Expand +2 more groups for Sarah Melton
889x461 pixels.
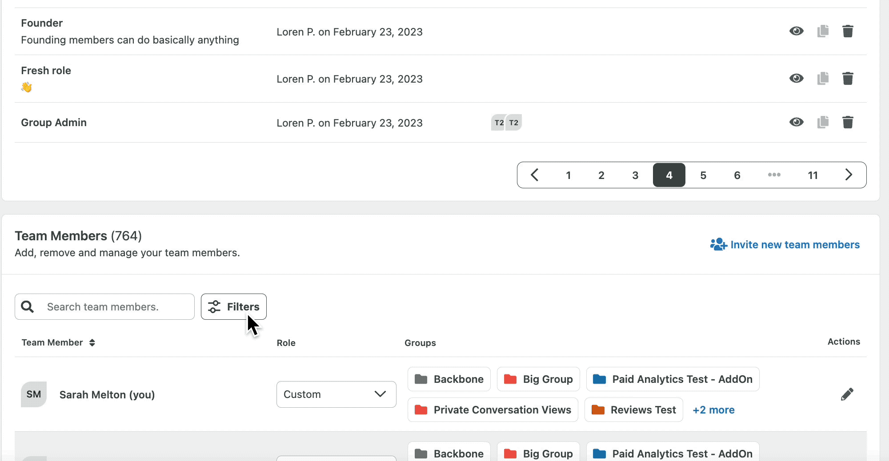(713, 410)
